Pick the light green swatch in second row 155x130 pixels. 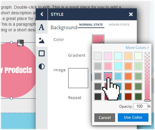point(138,66)
